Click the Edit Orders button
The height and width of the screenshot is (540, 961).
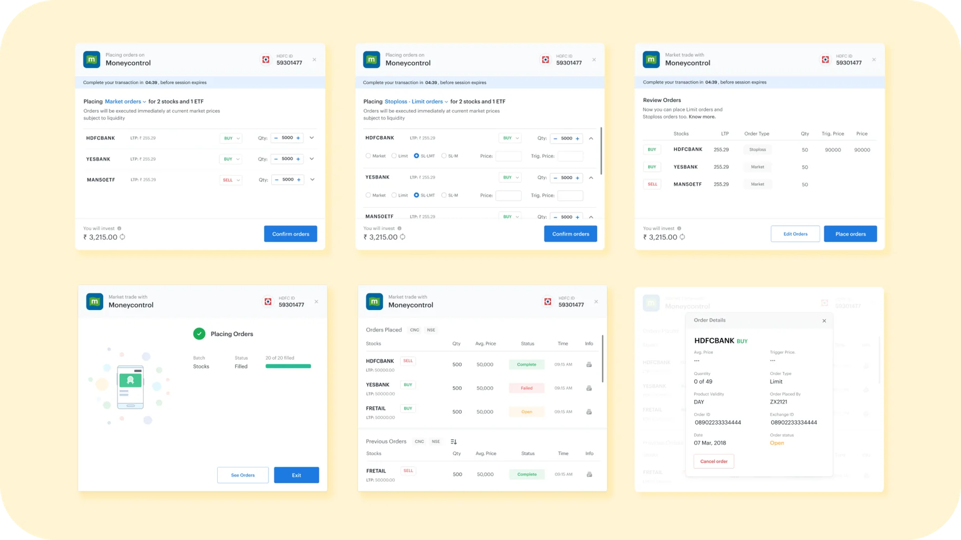click(795, 234)
